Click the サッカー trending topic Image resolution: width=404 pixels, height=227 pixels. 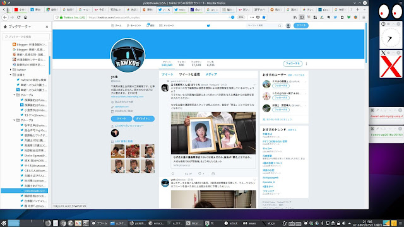point(267,149)
